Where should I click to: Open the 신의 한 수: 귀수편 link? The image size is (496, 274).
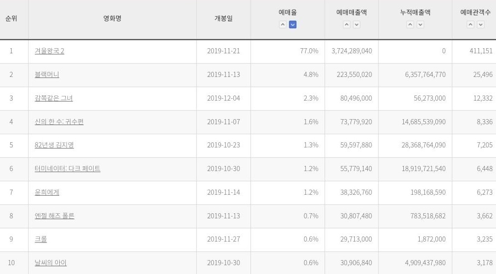click(x=59, y=121)
